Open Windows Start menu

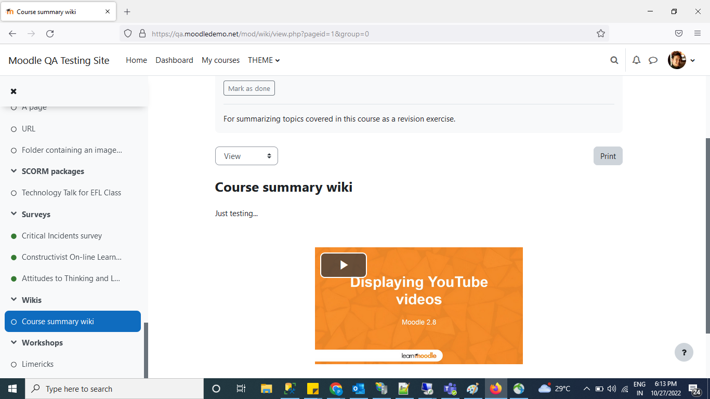click(x=12, y=389)
